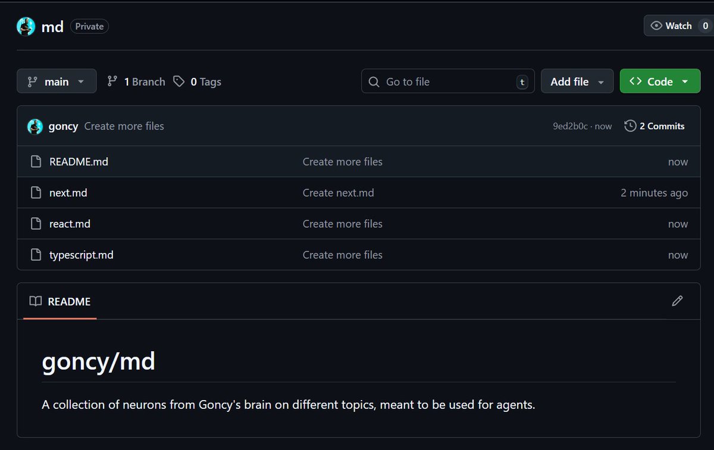Click the history clock icon beside 2 Commits

click(630, 126)
